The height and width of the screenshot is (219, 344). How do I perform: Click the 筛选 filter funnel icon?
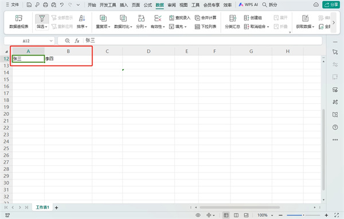pos(42,18)
